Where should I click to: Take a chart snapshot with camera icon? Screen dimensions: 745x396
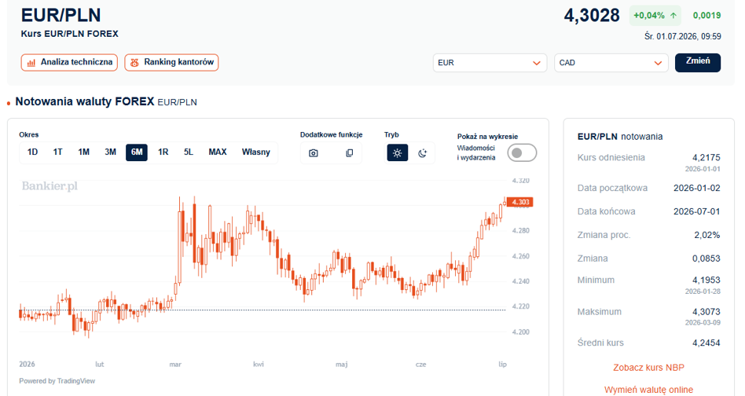coord(313,153)
